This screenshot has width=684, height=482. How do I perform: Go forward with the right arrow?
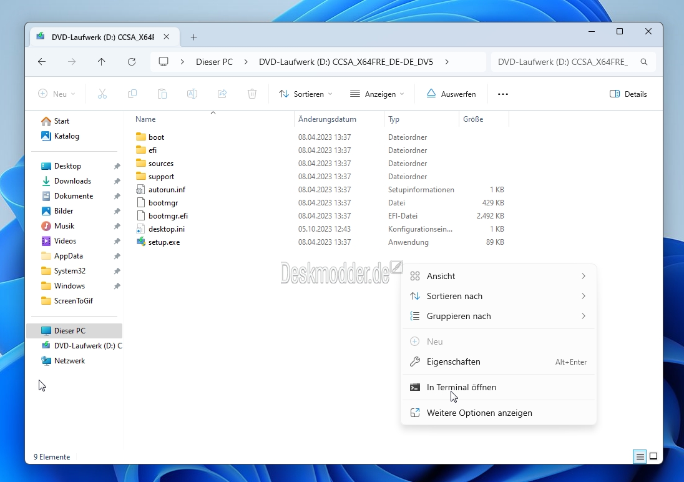[72, 62]
